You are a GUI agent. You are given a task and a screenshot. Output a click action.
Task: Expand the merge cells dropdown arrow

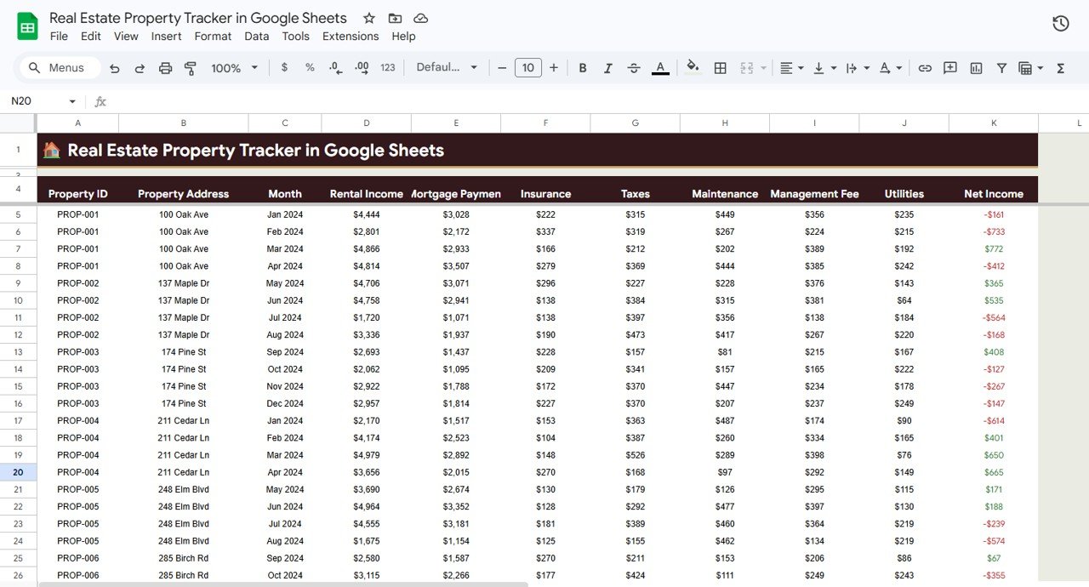(x=763, y=68)
